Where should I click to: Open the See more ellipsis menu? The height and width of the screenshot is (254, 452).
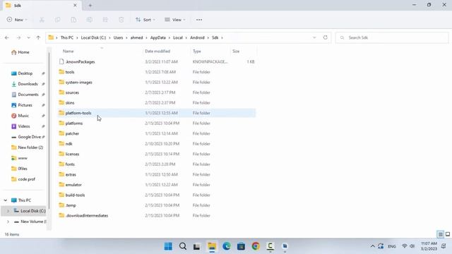(199, 20)
